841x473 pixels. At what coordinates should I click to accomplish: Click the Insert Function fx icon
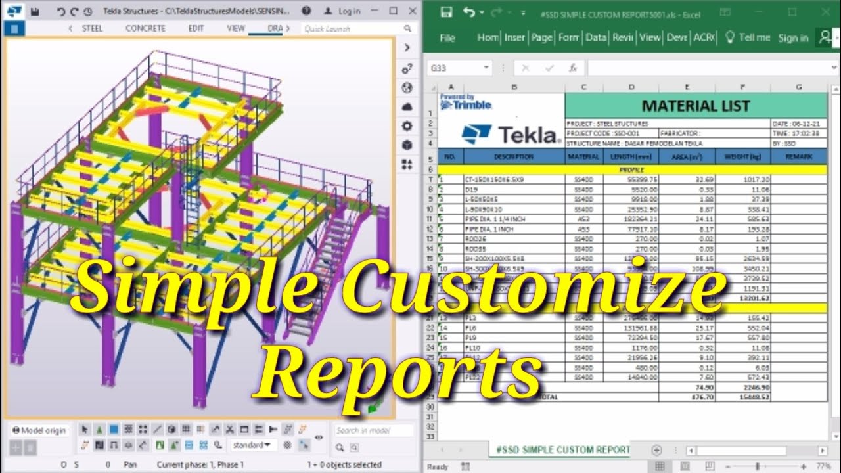tap(573, 68)
